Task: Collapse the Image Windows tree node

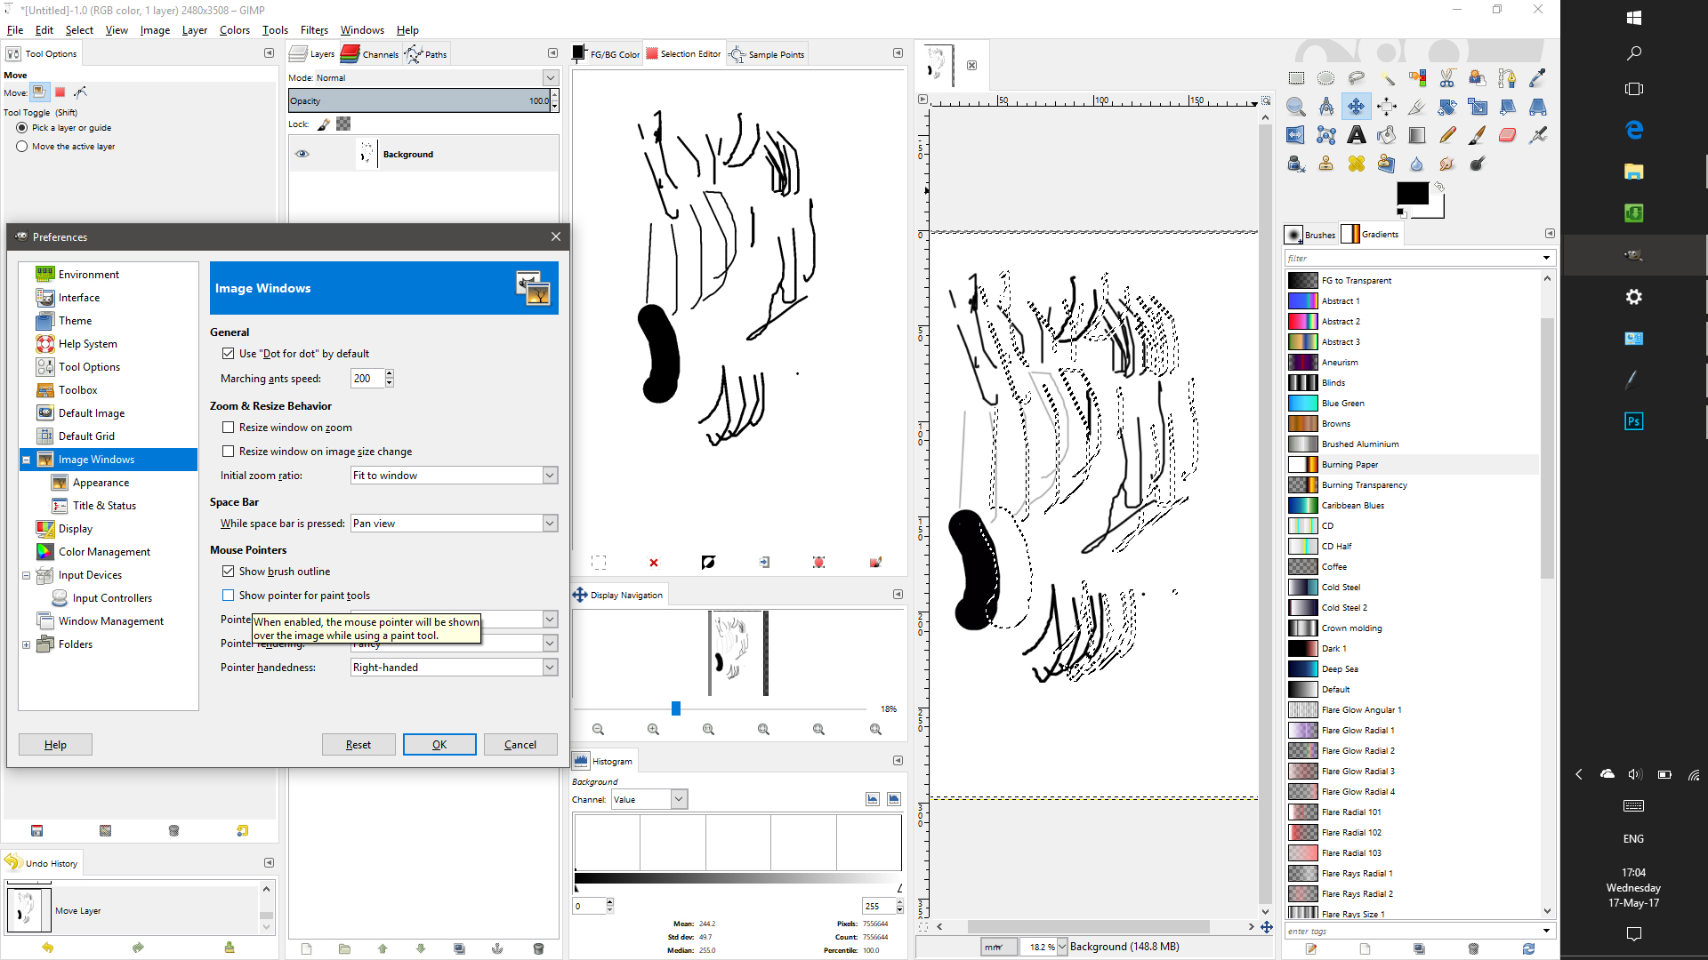Action: tap(27, 460)
